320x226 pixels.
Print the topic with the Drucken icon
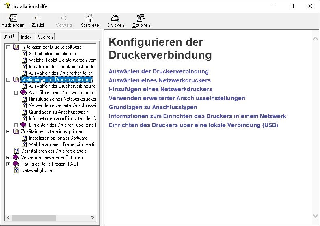click(x=115, y=18)
